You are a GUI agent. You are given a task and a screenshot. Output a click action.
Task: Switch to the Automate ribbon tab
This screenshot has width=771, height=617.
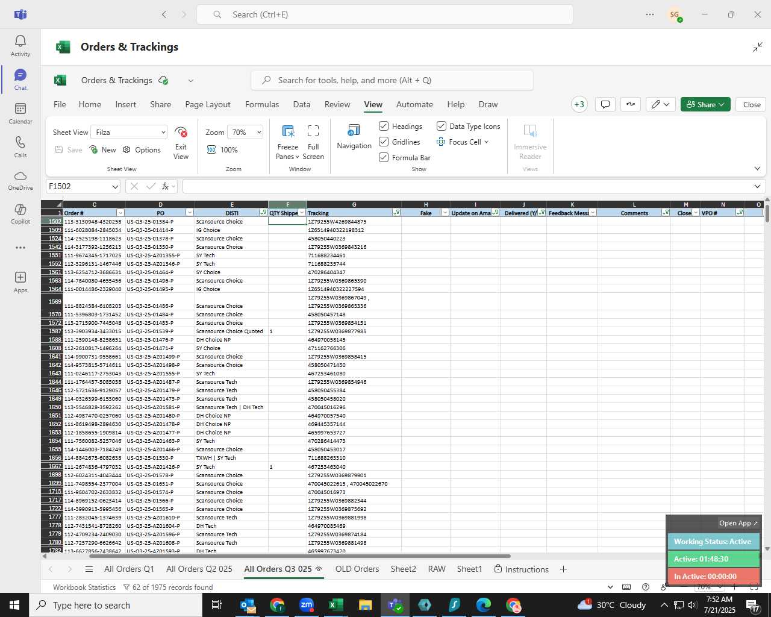(414, 104)
